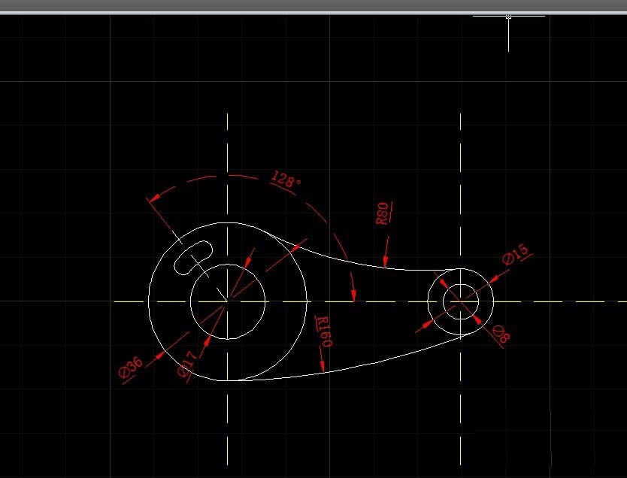Select the R160 dimension arrowhead on the lower arc
Screen dimensions: 627x478
(323, 367)
